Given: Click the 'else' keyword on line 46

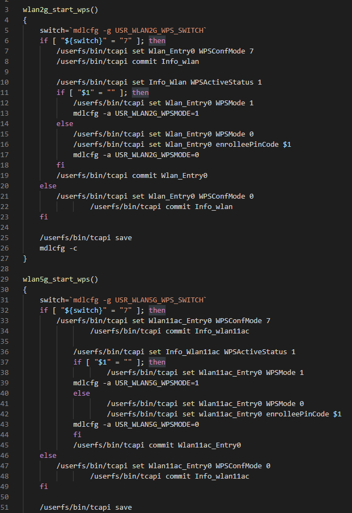Looking at the screenshot, I should coord(48,455).
